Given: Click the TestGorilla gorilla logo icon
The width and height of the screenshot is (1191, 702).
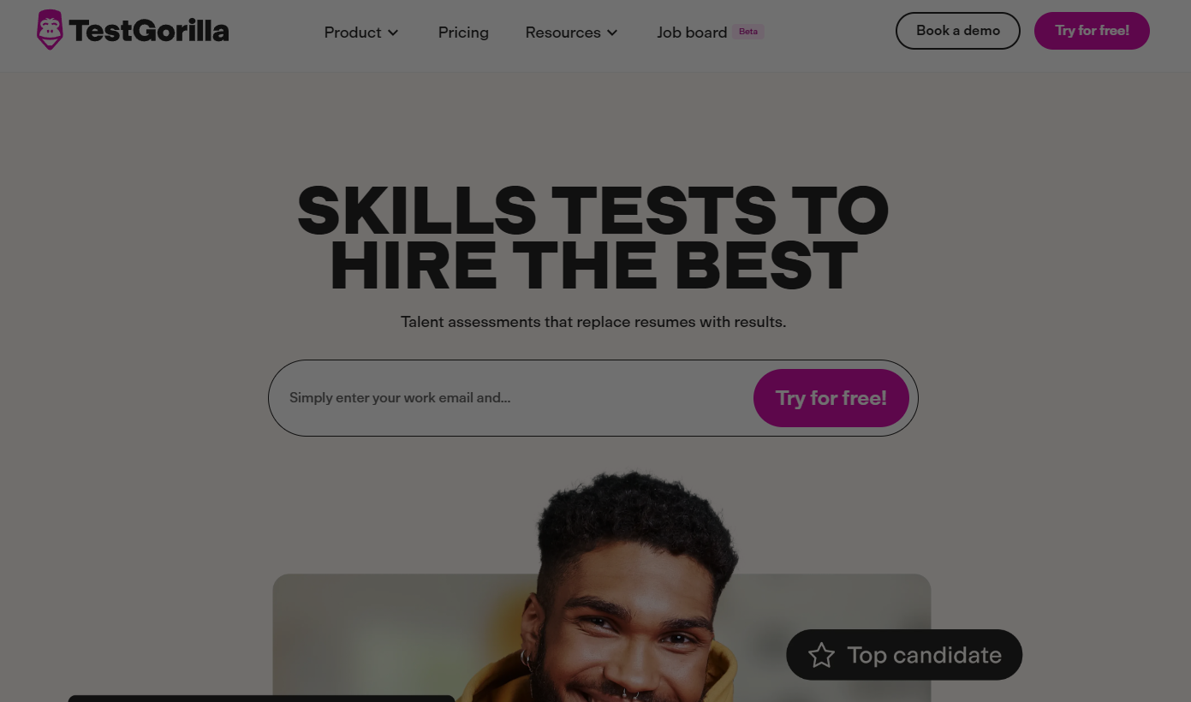Looking at the screenshot, I should pos(51,30).
